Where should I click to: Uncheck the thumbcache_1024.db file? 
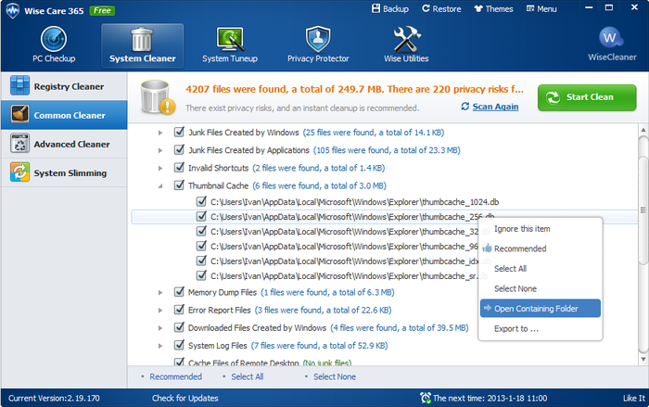pyautogui.click(x=201, y=201)
